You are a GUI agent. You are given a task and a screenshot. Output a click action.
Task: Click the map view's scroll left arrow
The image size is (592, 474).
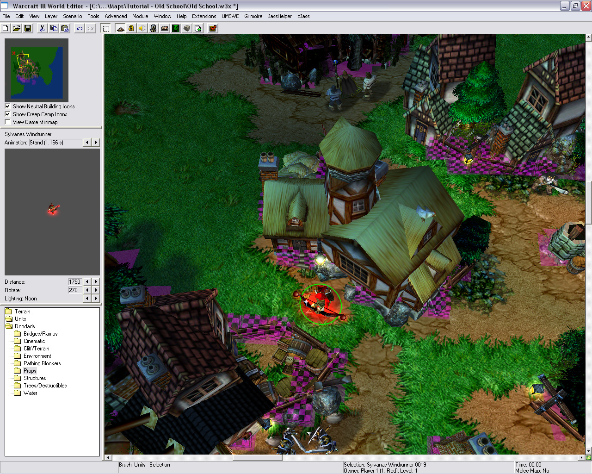click(108, 458)
